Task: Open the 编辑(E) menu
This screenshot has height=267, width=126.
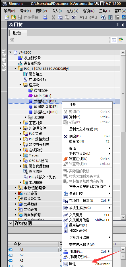Action: coord(25,11)
